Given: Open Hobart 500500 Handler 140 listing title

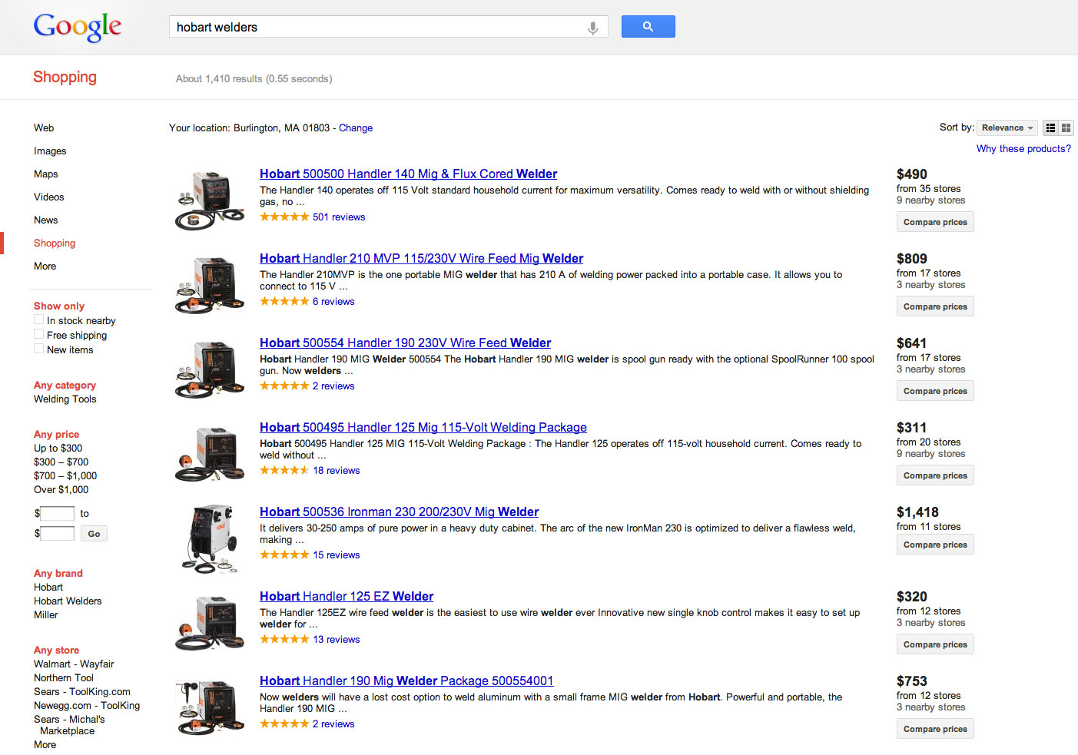Looking at the screenshot, I should (408, 174).
